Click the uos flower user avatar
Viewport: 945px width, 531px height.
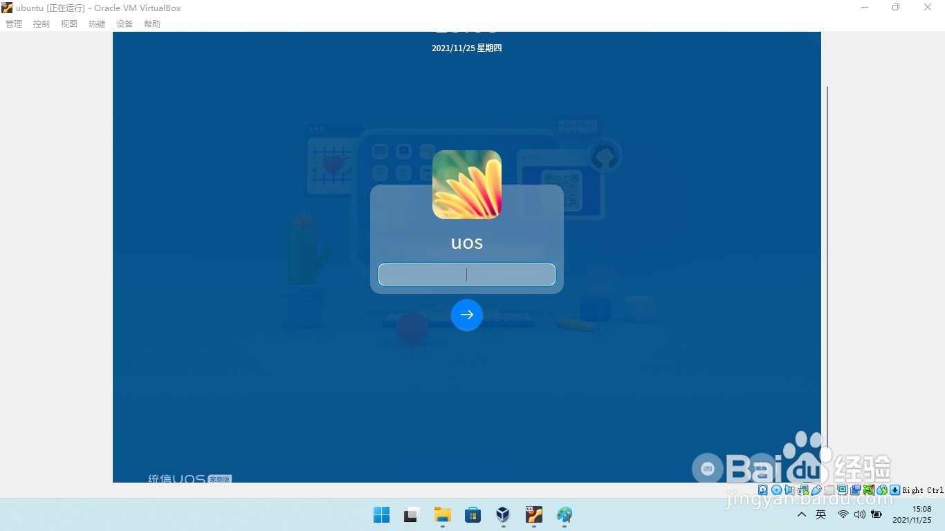point(467,185)
